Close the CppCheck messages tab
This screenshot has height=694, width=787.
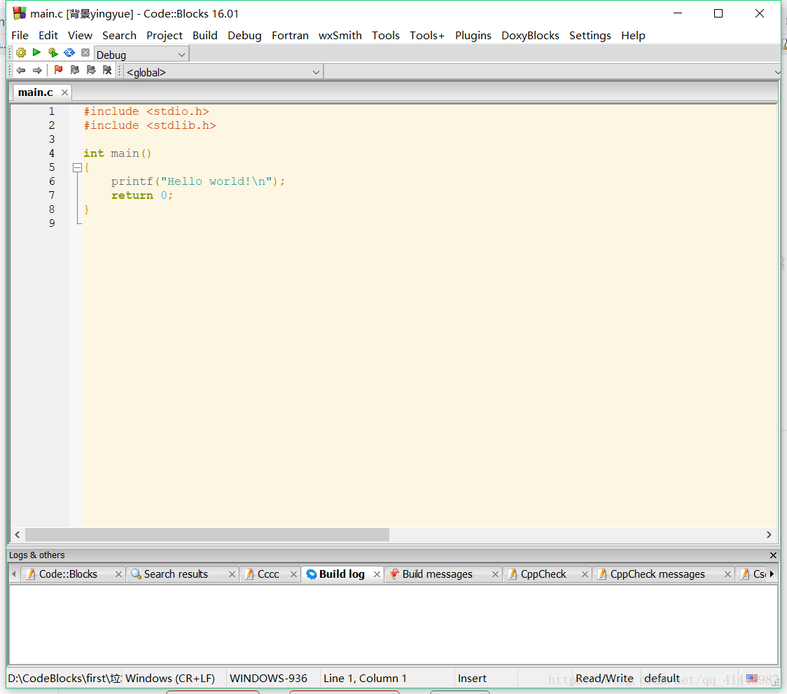coord(727,574)
